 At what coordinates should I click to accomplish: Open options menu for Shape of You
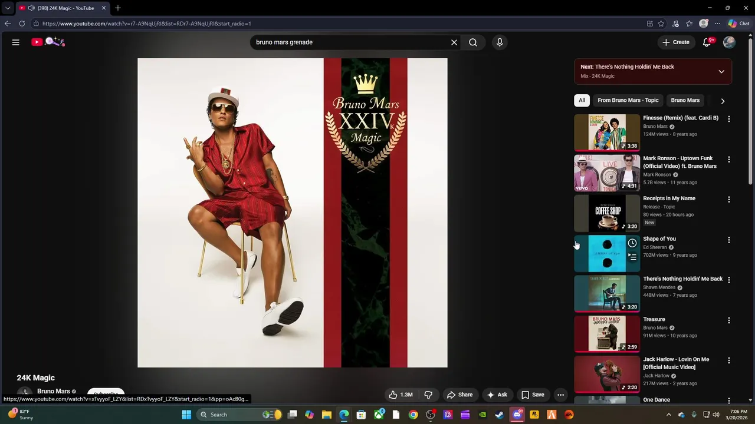click(729, 240)
